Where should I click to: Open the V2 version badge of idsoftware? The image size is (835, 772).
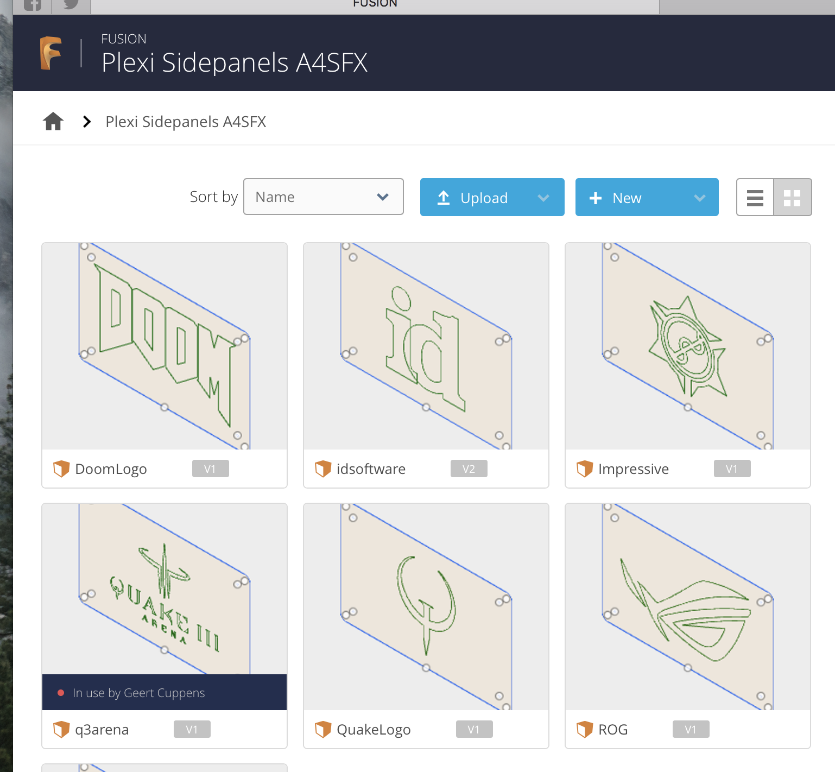469,469
